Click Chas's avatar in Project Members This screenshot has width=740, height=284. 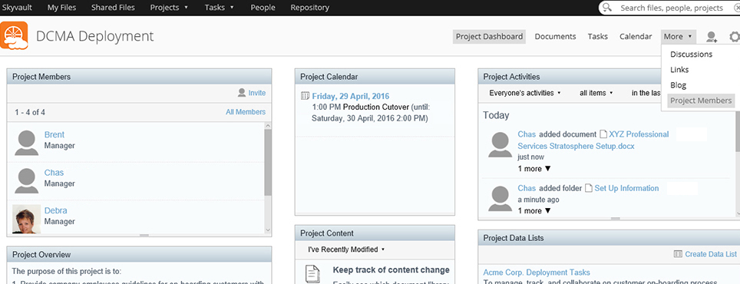pyautogui.click(x=26, y=180)
